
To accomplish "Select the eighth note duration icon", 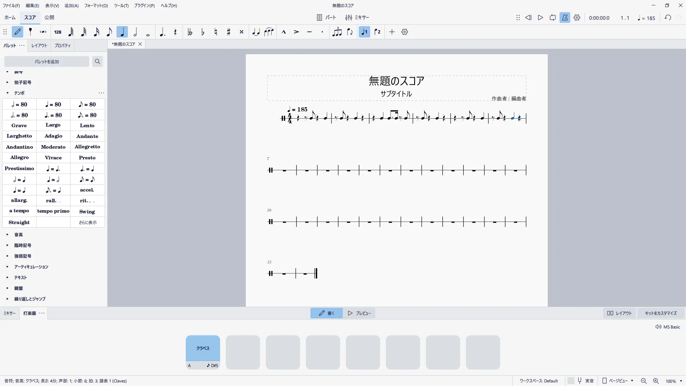I will 109,32.
